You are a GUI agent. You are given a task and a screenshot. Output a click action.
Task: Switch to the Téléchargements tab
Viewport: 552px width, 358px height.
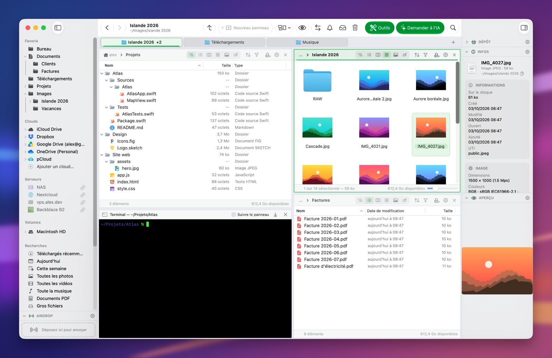pyautogui.click(x=224, y=42)
